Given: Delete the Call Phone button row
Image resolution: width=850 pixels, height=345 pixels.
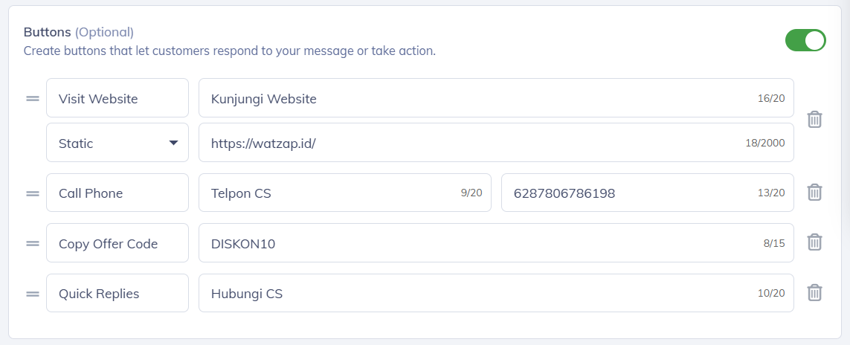Looking at the screenshot, I should 814,193.
